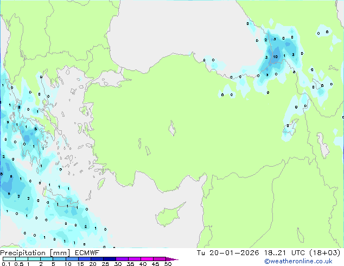
Task: Select the 40–45 mm magenta legend swatch
Action: 147,259
